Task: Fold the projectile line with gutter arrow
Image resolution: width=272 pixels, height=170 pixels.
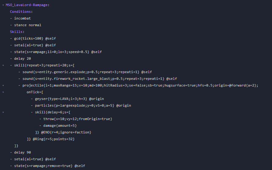Action: click(x=3, y=85)
